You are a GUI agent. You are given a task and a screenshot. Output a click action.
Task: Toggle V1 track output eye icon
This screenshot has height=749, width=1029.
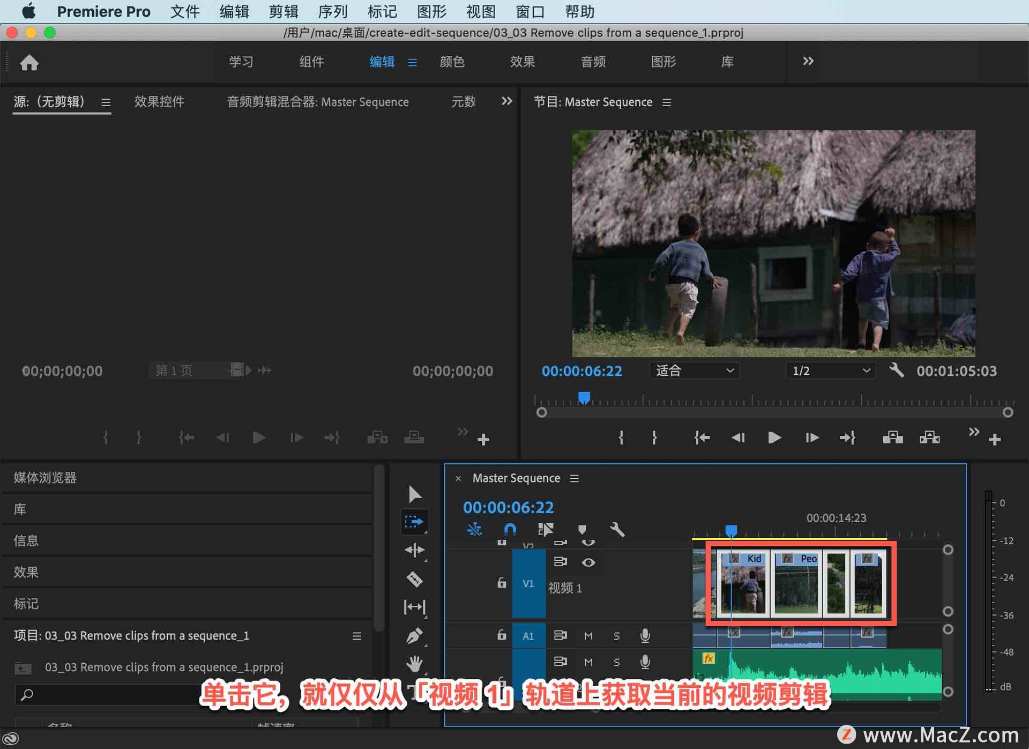[x=588, y=562]
